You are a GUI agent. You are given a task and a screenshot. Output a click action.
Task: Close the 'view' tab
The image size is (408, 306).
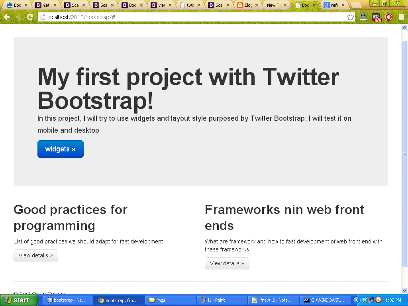[x=170, y=5]
